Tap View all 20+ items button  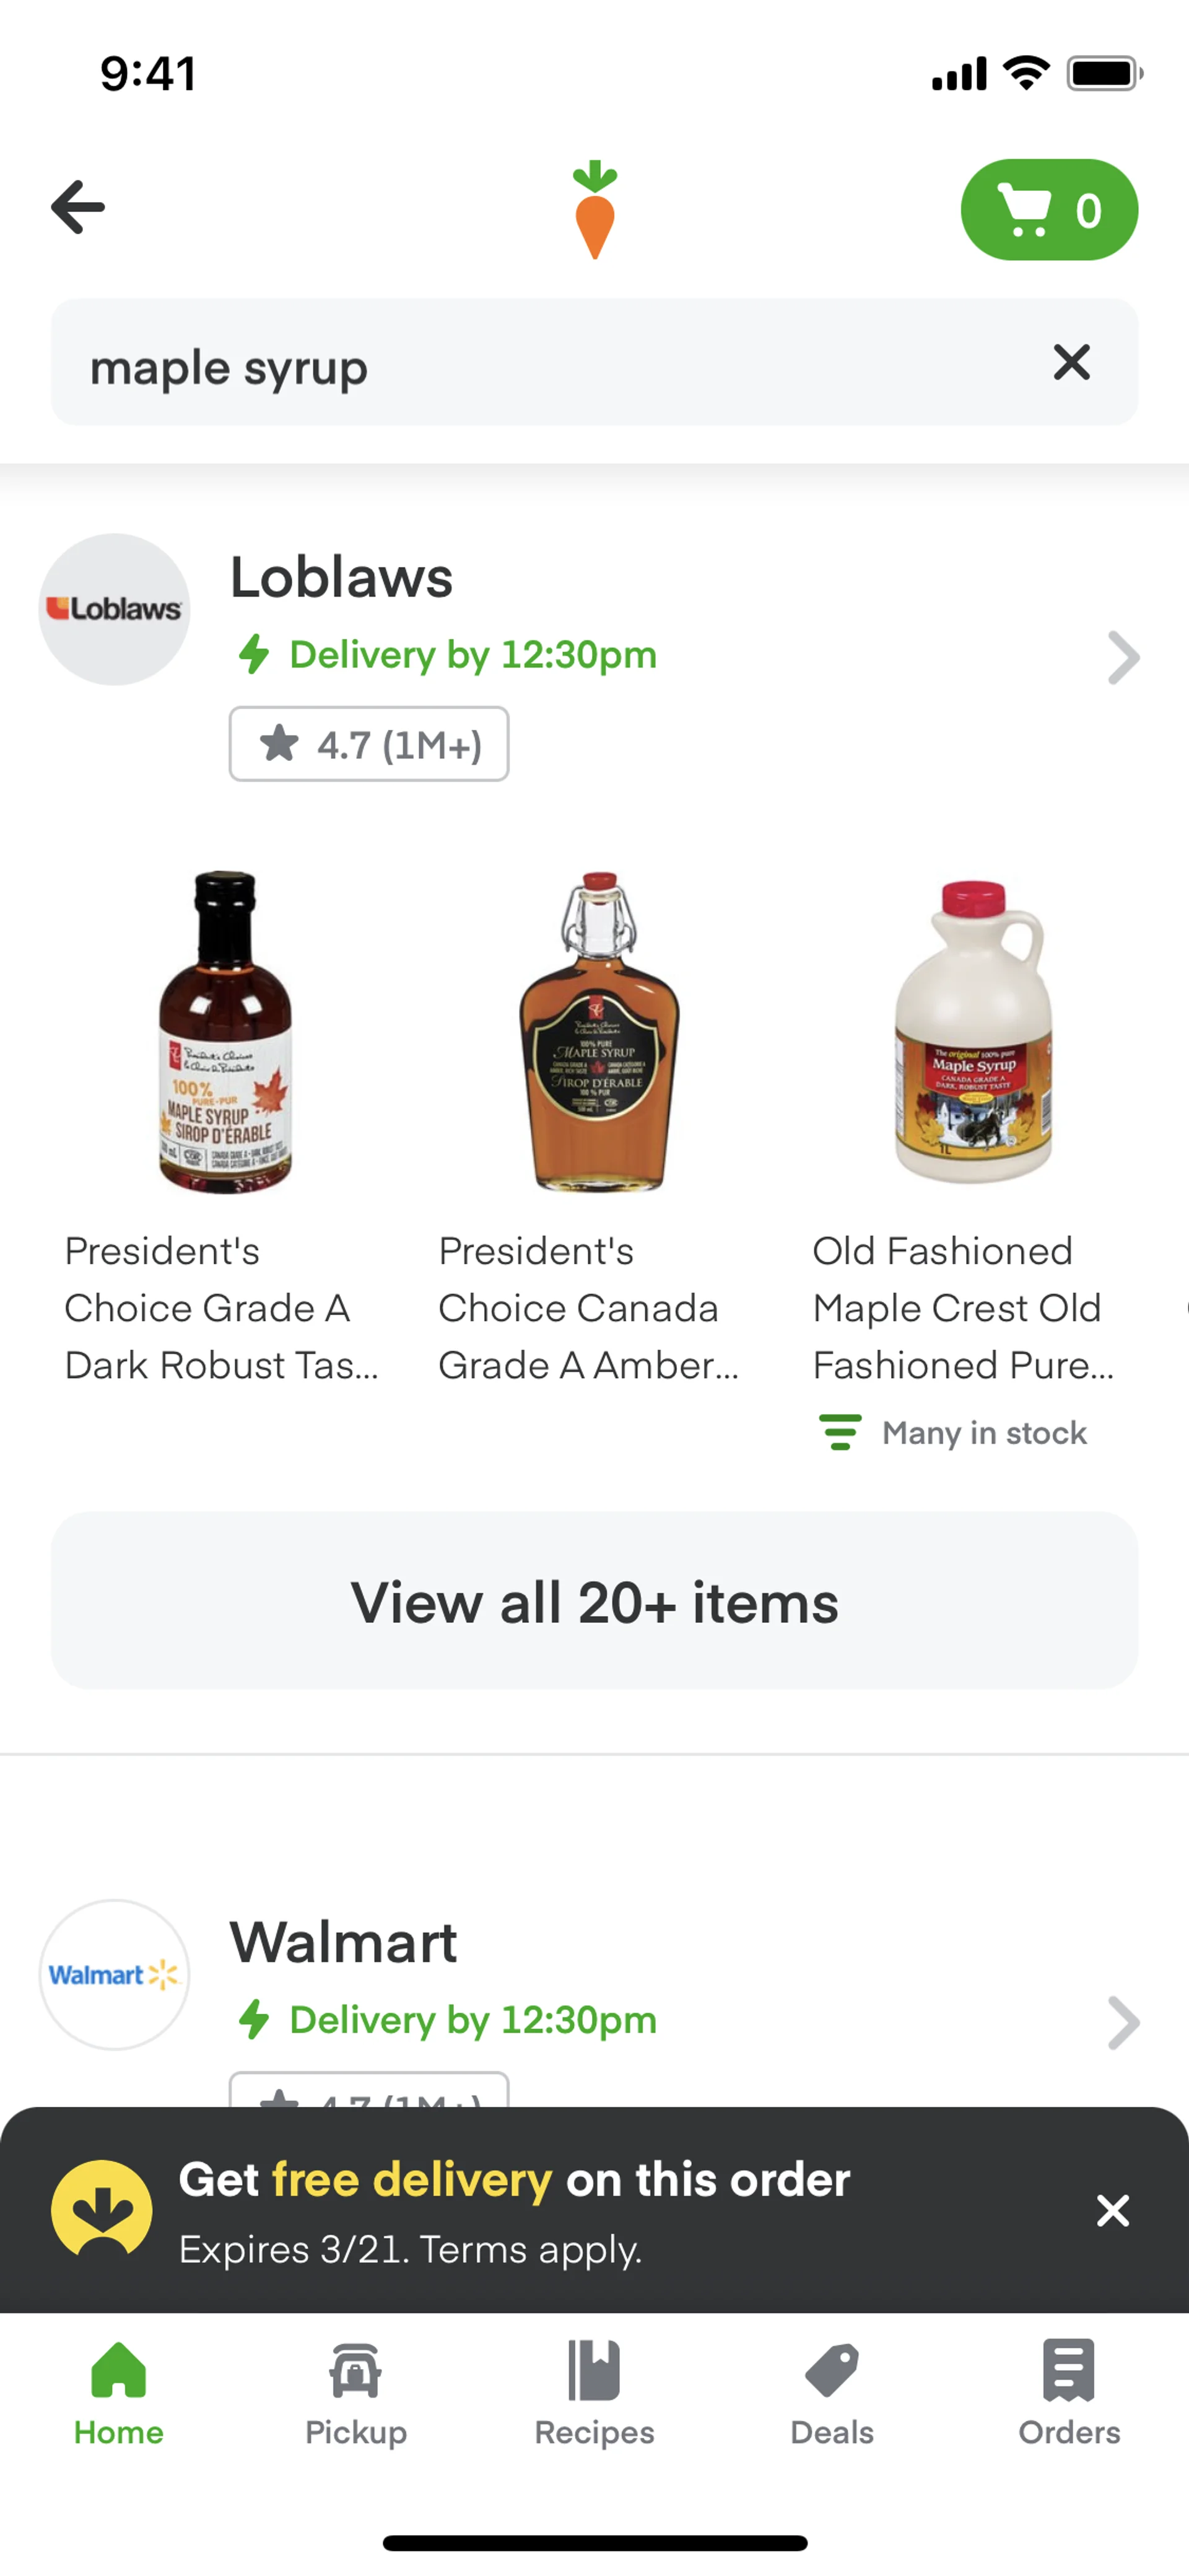point(594,1601)
